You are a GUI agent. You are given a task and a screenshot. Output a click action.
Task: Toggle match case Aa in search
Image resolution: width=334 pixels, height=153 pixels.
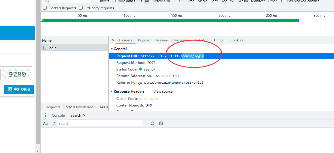tap(45, 124)
